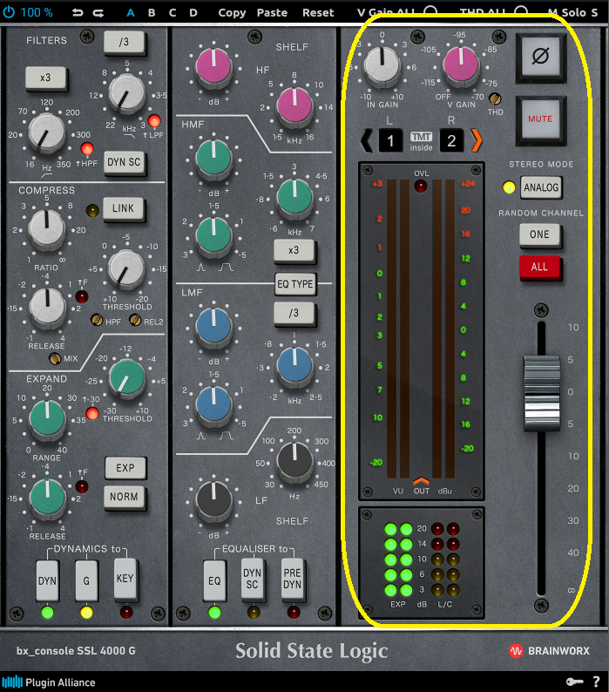This screenshot has width=609, height=692.
Task: Click the compressor HPF screw control
Action: tap(97, 320)
